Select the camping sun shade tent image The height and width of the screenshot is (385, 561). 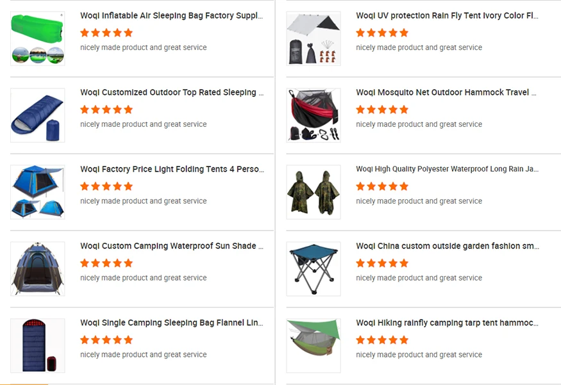coord(38,269)
